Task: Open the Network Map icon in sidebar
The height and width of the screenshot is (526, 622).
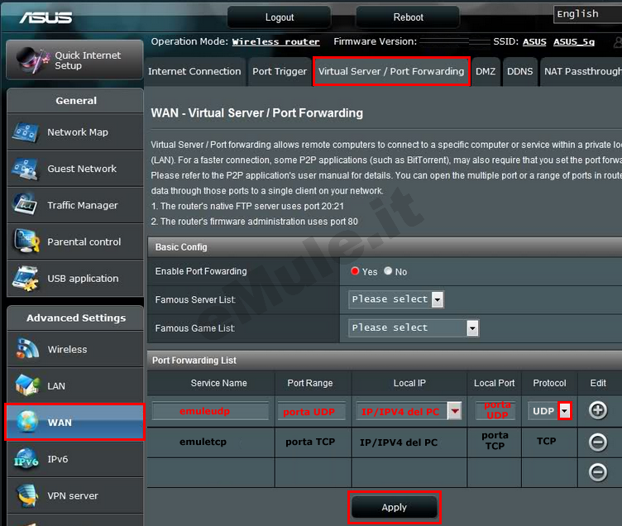Action: [26, 132]
